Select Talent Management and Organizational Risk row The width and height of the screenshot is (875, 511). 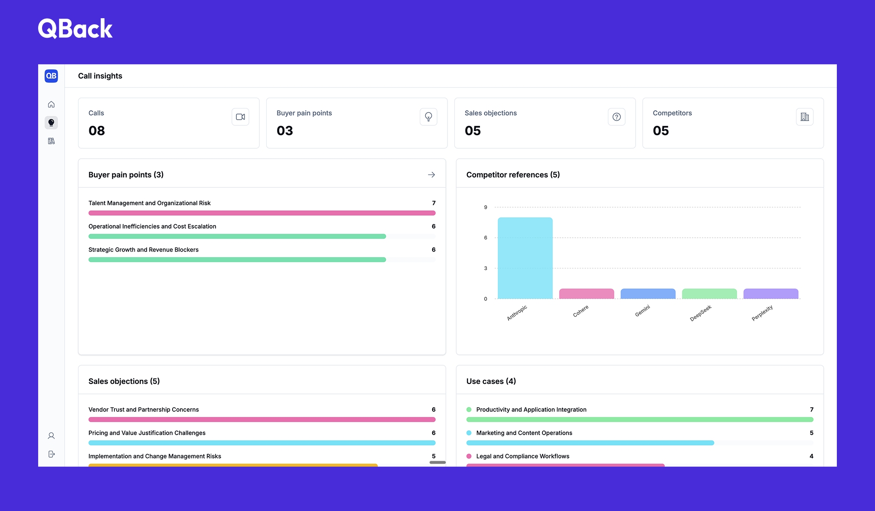click(150, 203)
